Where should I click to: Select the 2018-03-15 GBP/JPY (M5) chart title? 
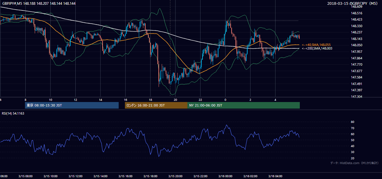(x=353, y=3)
